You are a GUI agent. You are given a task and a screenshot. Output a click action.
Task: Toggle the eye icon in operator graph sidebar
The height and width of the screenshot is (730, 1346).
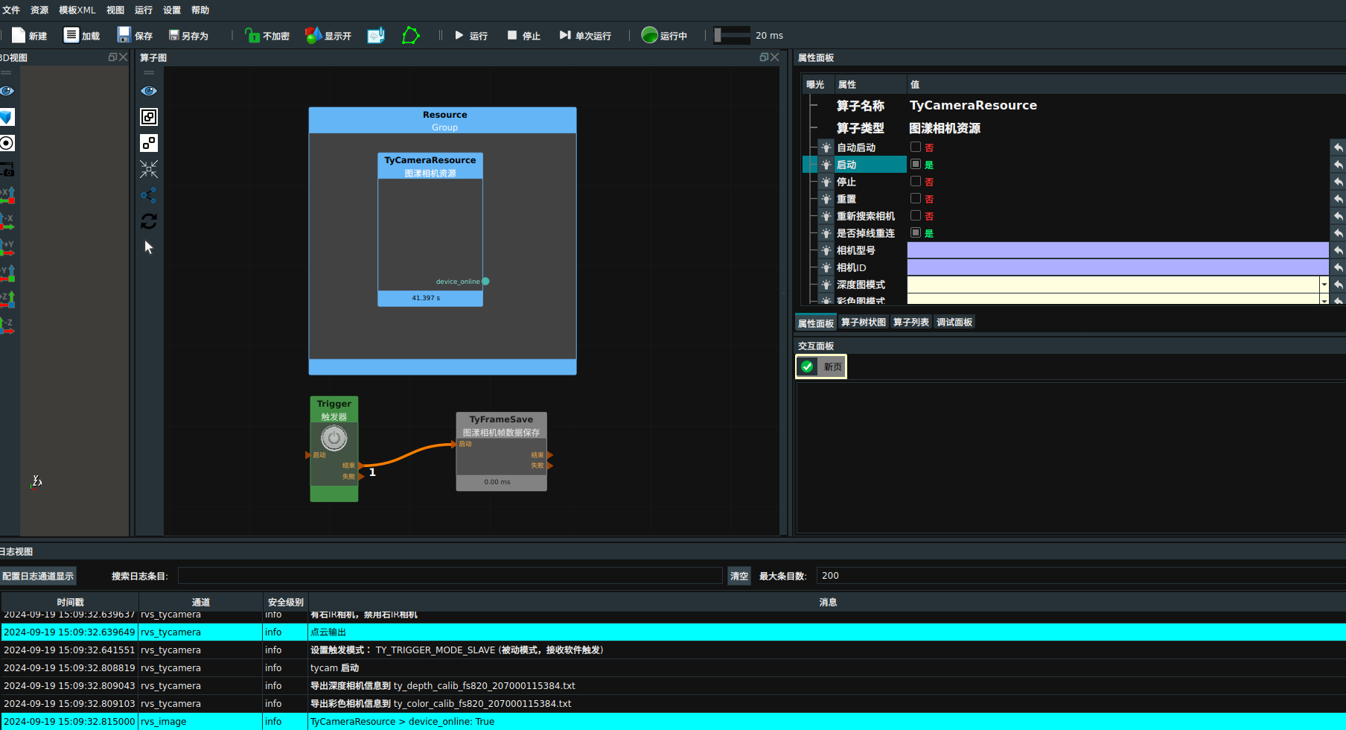(x=149, y=91)
